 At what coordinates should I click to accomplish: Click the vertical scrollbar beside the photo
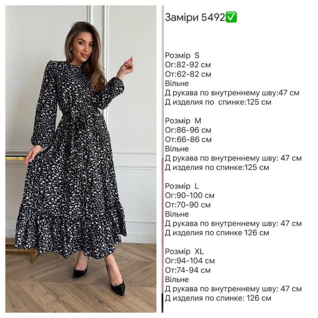[x=163, y=159]
